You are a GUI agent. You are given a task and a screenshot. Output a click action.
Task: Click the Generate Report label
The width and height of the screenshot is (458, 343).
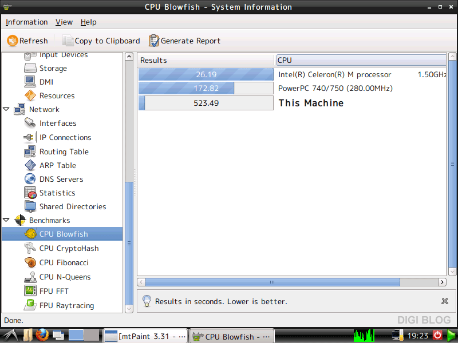[x=191, y=41]
